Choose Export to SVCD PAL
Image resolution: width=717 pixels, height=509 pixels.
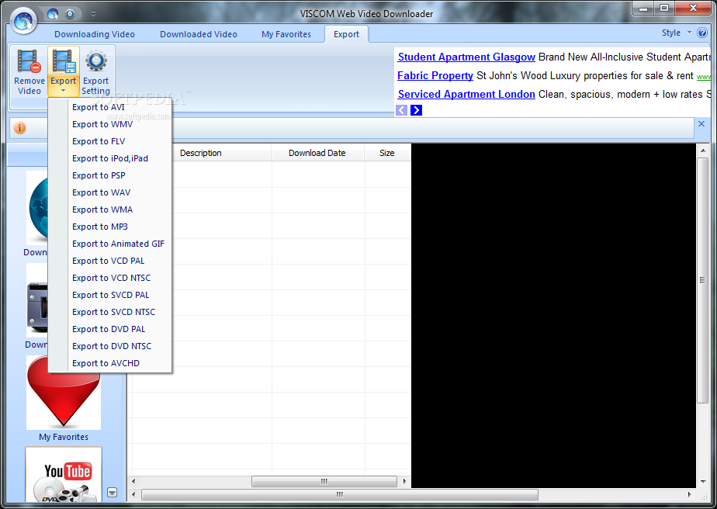(x=109, y=295)
